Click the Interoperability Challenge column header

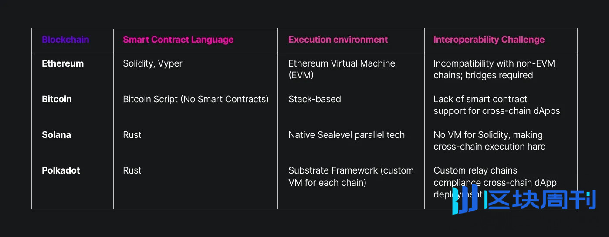[489, 40]
